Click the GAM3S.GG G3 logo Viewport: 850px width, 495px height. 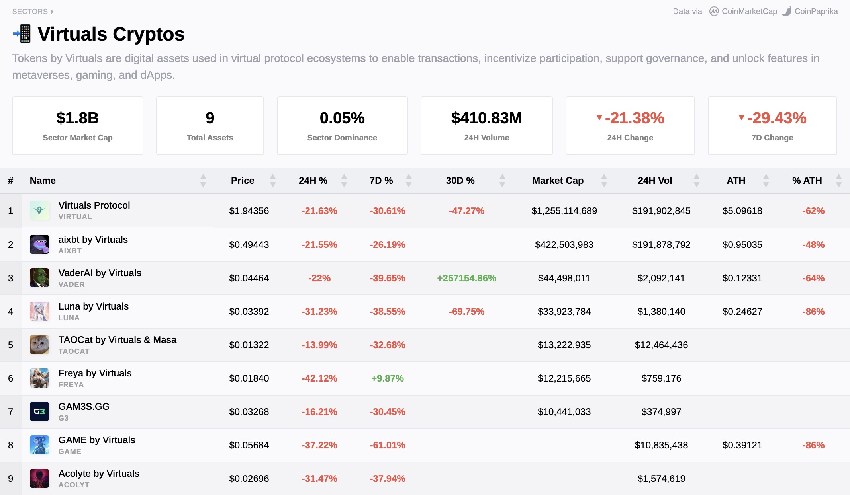tap(39, 411)
